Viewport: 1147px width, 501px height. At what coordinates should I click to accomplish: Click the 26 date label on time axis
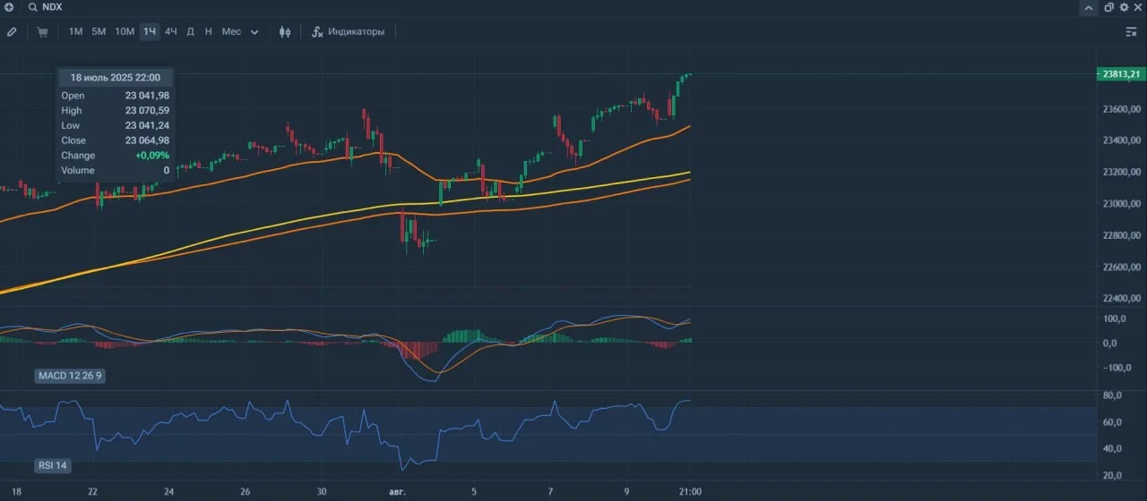point(246,491)
